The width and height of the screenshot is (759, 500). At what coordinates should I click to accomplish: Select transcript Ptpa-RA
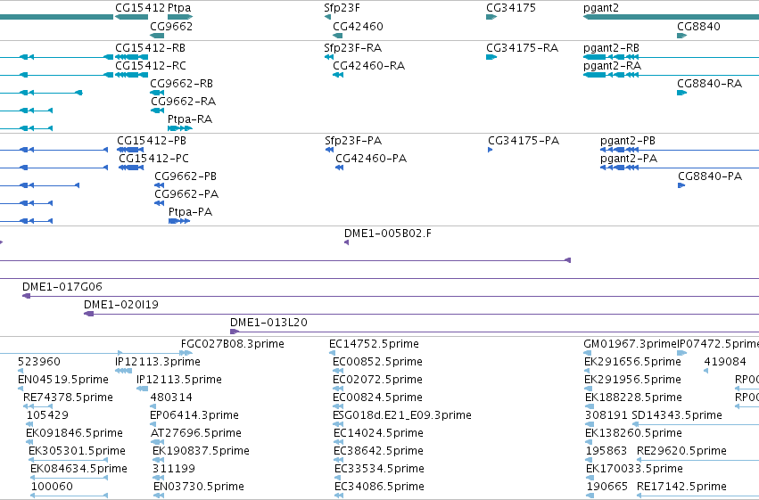click(190, 119)
